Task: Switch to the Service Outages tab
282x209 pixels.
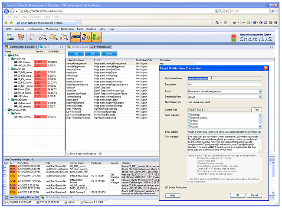Action: pos(78,47)
